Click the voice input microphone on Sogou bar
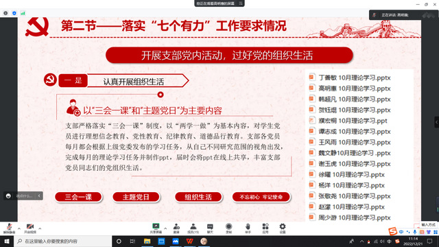 click(415, 232)
